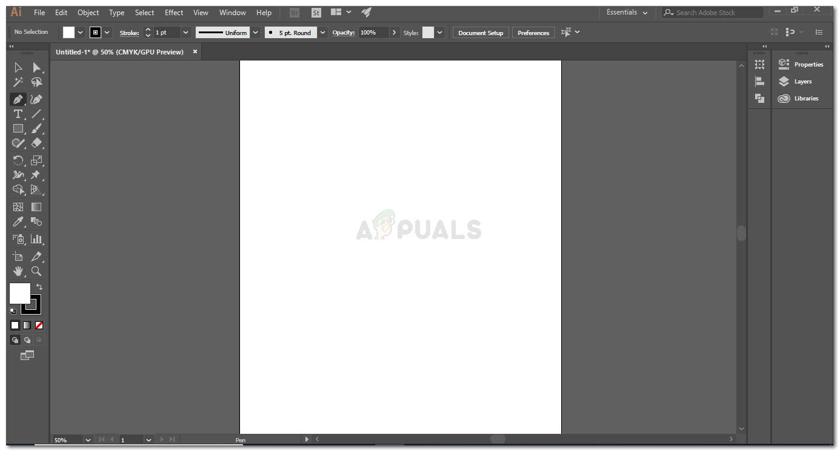Choose the Line Segment tool
The image size is (840, 452).
36,114
